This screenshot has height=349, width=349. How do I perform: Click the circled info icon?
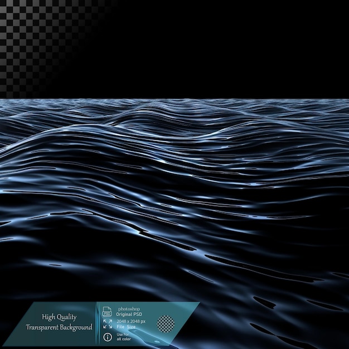[108, 337]
